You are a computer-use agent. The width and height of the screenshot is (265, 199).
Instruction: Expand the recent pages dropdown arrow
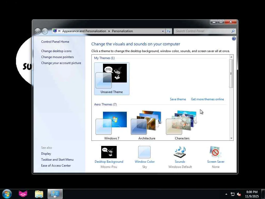click(x=50, y=31)
